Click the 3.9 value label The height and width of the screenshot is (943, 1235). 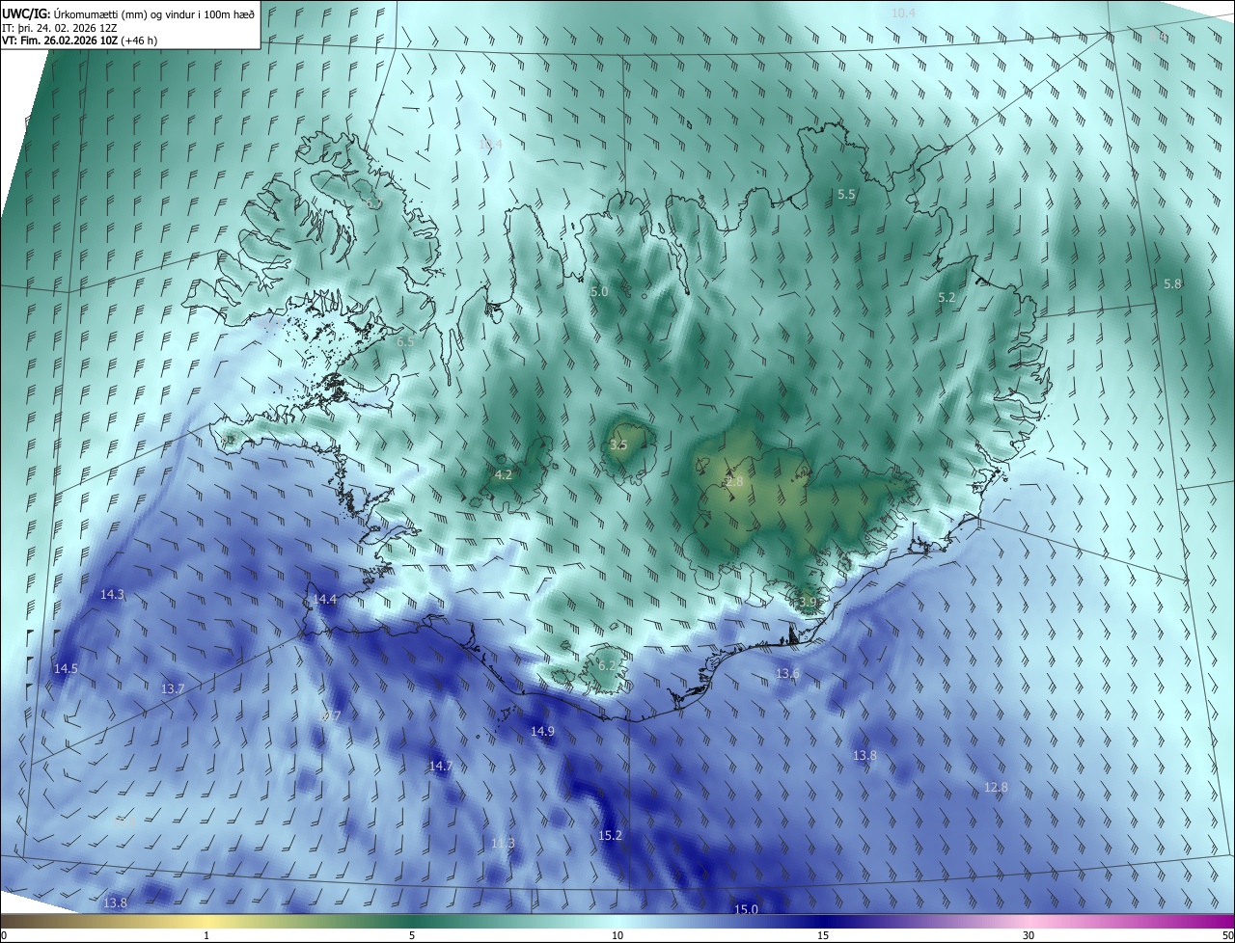click(808, 602)
